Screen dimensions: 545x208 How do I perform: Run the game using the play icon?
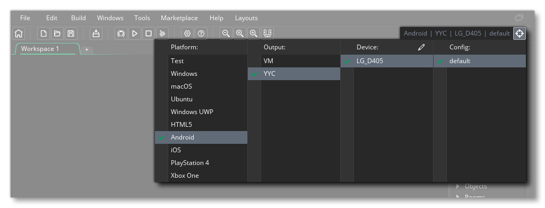pyautogui.click(x=134, y=33)
